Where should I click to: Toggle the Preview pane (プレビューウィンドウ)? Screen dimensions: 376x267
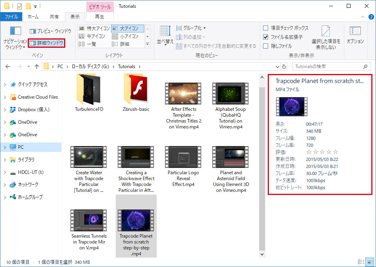click(x=50, y=31)
